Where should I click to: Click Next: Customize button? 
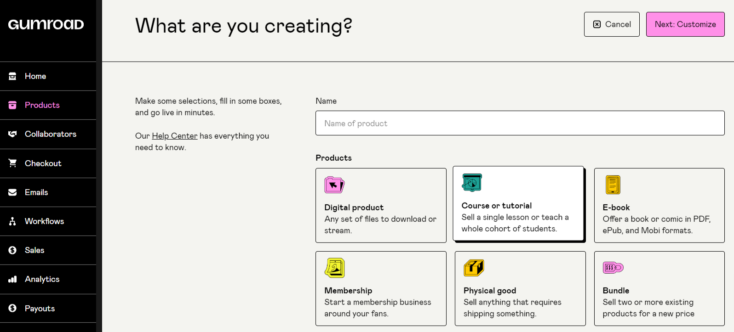point(685,24)
